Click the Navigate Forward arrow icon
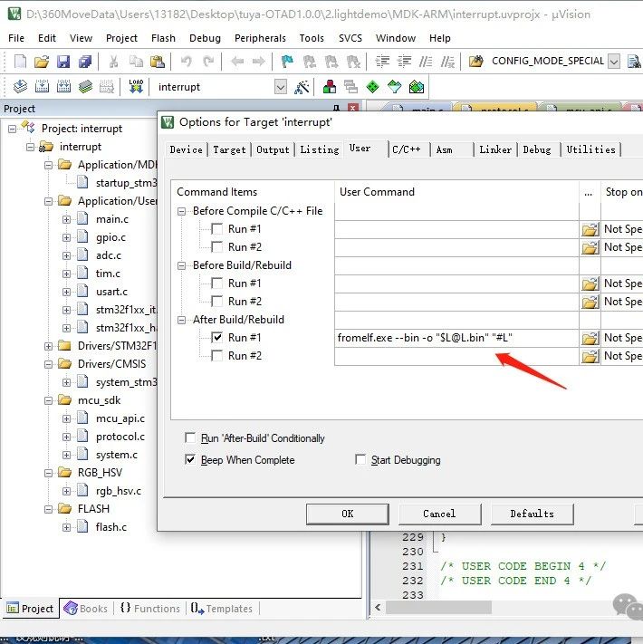The height and width of the screenshot is (644, 643). pyautogui.click(x=259, y=62)
